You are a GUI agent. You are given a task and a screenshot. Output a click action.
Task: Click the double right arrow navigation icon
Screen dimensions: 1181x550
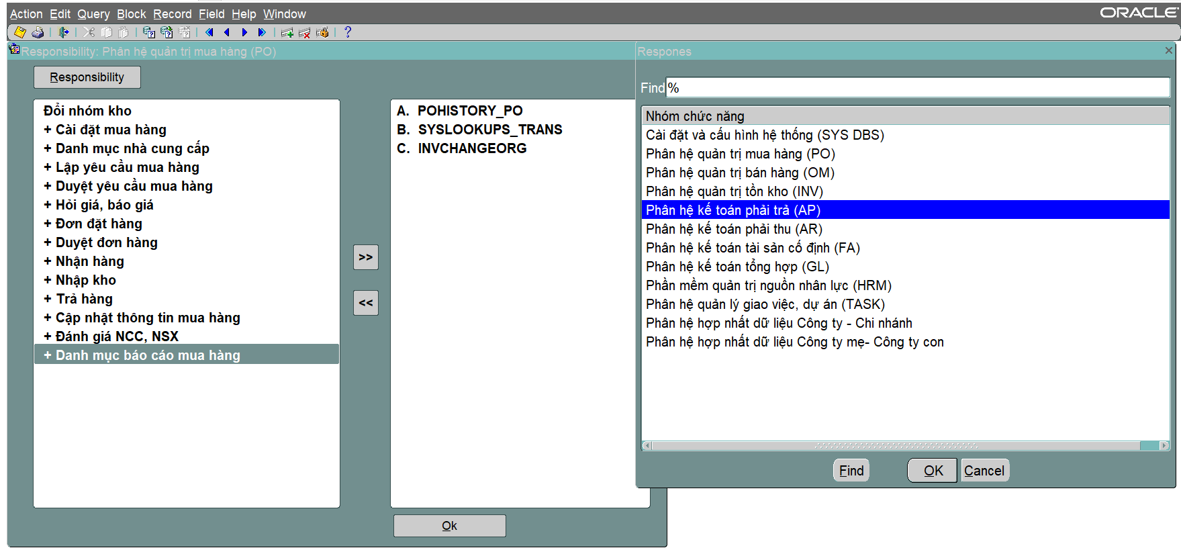point(262,32)
